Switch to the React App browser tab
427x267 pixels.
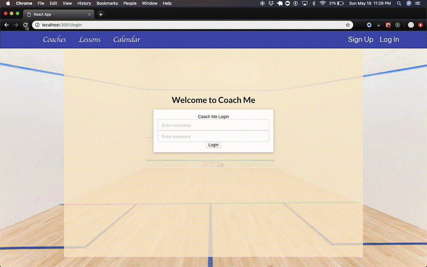pyautogui.click(x=53, y=14)
